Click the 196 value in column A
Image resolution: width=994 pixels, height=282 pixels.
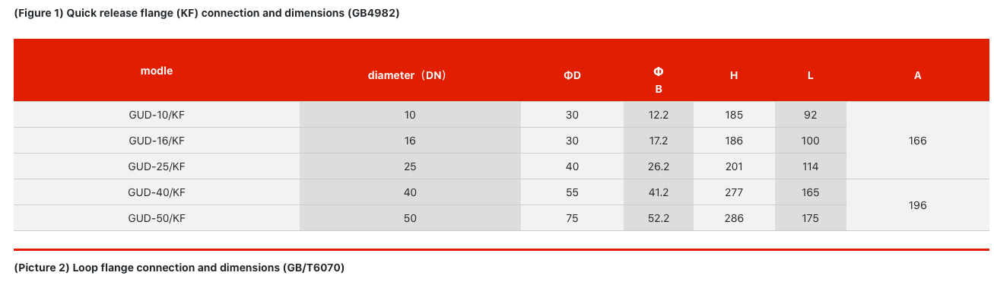point(918,205)
